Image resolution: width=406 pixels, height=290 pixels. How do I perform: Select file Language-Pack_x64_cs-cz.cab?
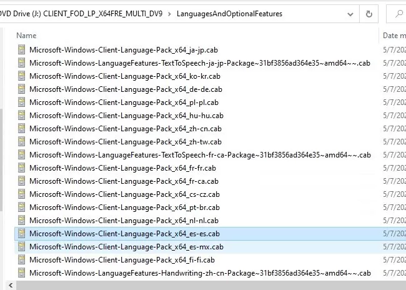click(124, 194)
